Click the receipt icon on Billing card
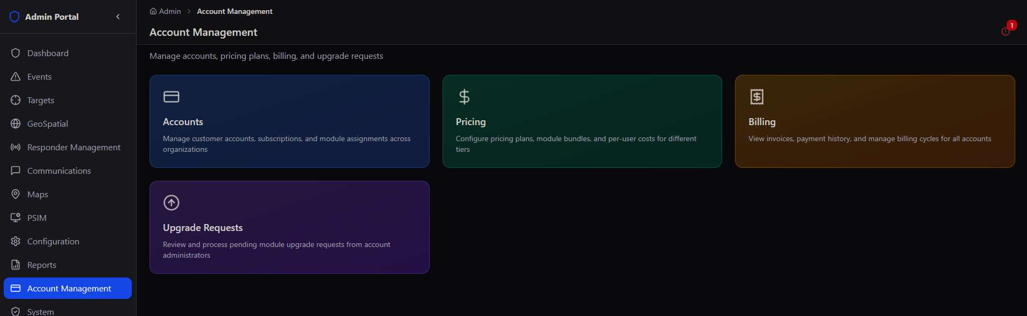 tap(757, 97)
